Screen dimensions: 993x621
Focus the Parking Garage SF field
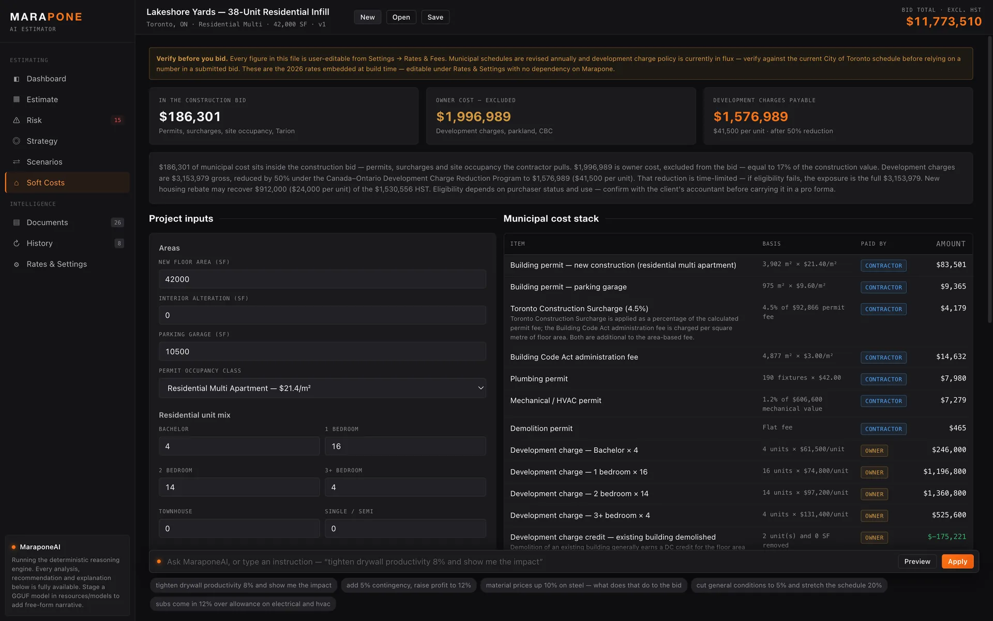tap(322, 351)
